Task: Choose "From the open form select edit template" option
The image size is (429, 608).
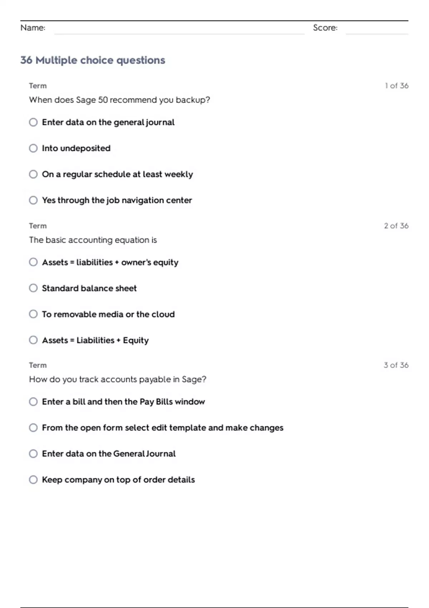Action: coord(33,428)
